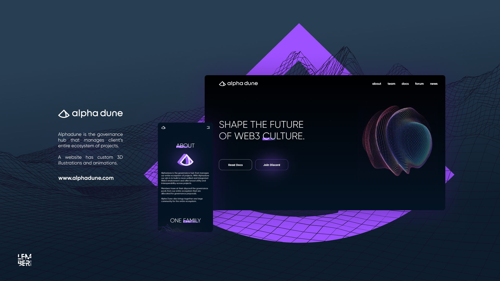
Task: Open the about navigation item
Action: 377,84
